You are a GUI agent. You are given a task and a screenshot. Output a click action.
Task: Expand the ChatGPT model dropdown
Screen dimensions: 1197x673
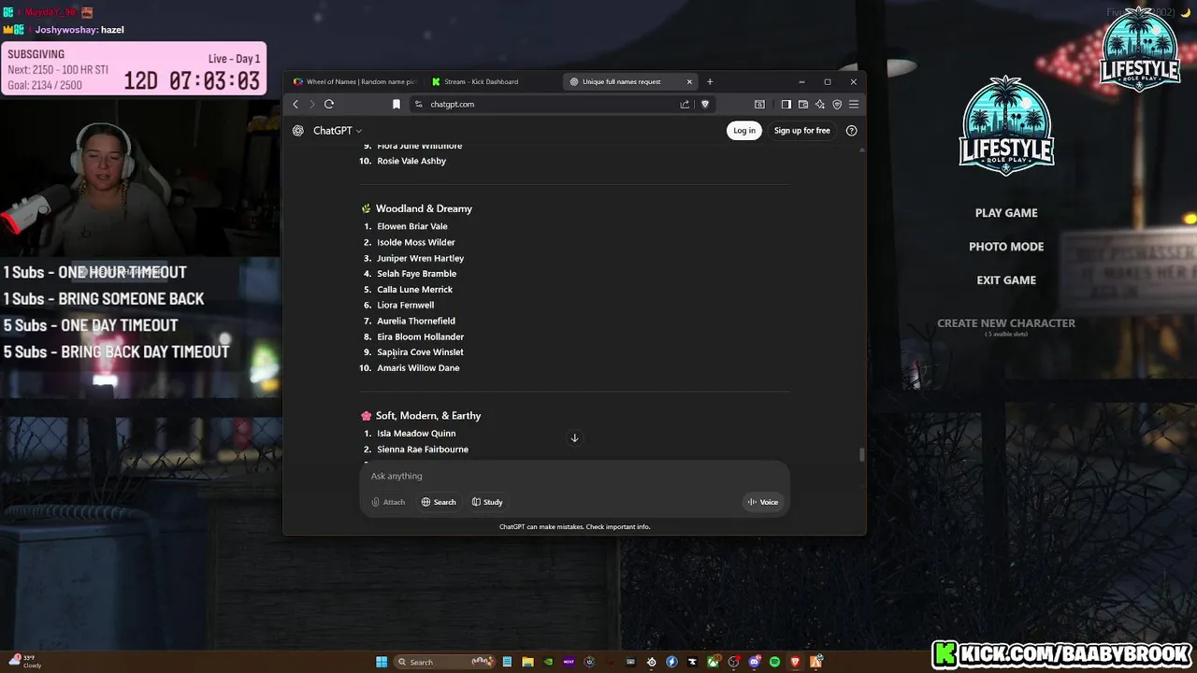click(338, 131)
